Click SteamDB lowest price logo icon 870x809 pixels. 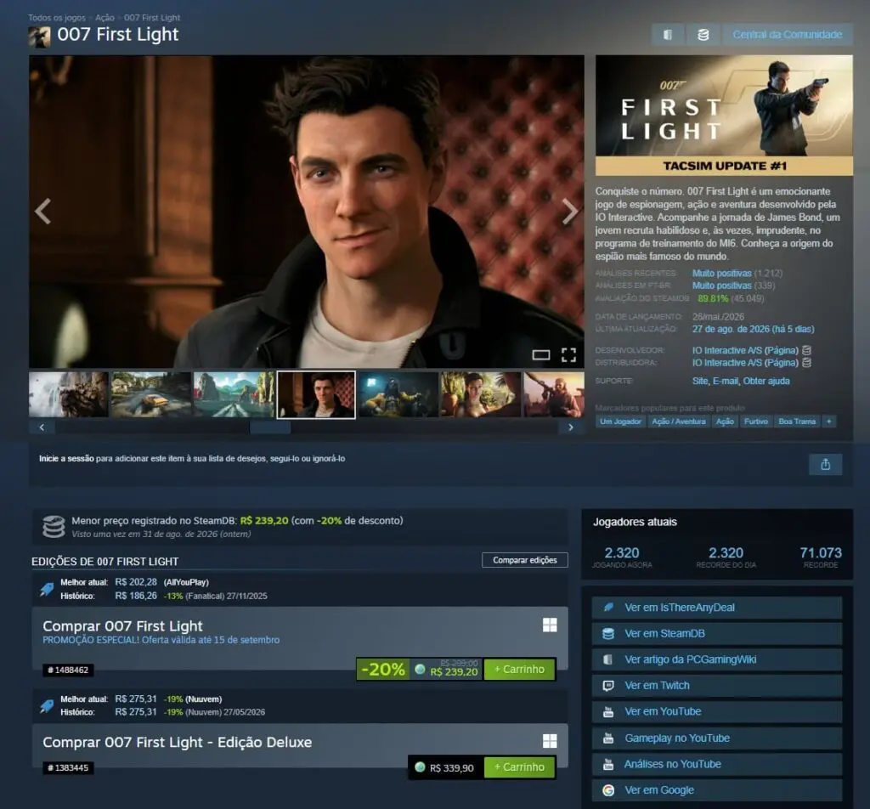pos(54,527)
